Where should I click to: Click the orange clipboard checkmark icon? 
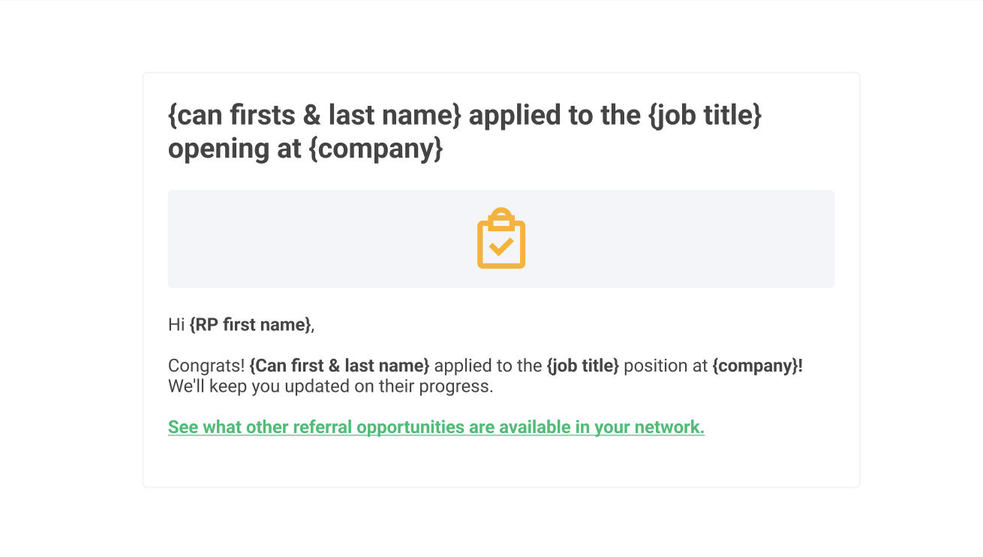pos(501,238)
